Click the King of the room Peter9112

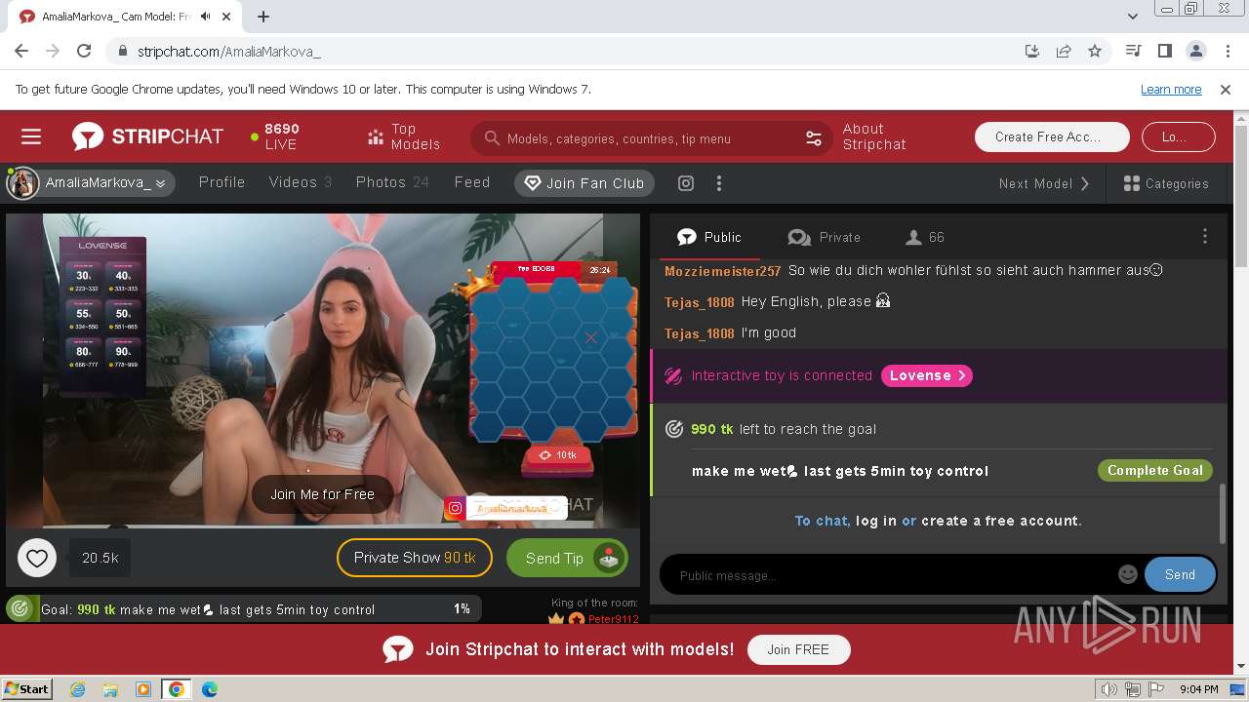(613, 619)
